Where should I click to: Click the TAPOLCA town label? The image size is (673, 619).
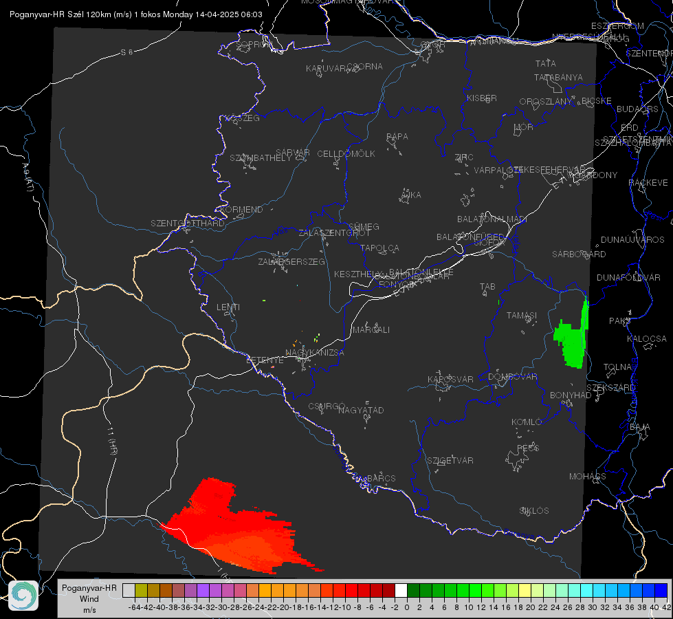[379, 248]
